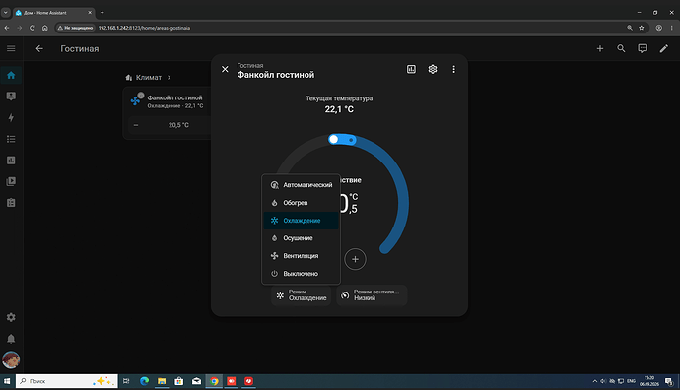Increase target temperature with plus button

[355, 259]
